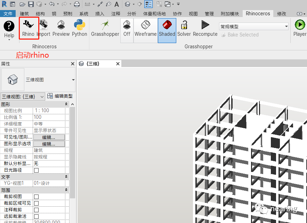Launch Rhino from the Rhinoceros panel

[x=28, y=28]
